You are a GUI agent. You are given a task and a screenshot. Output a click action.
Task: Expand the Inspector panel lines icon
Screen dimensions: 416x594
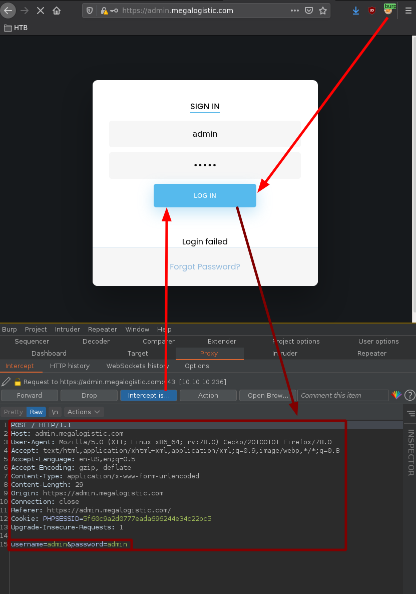[x=411, y=414]
